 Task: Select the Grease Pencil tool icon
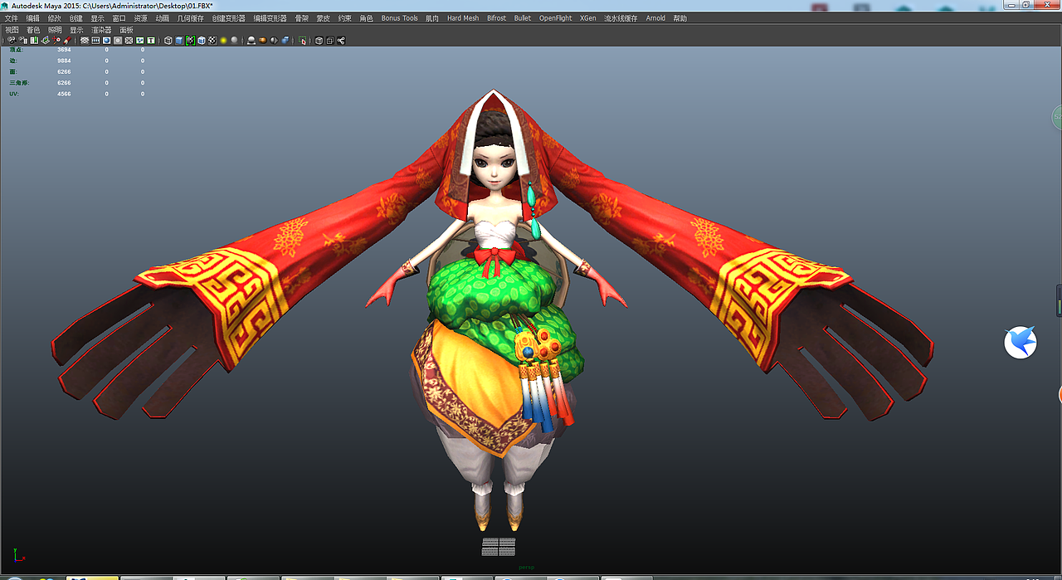coord(68,40)
